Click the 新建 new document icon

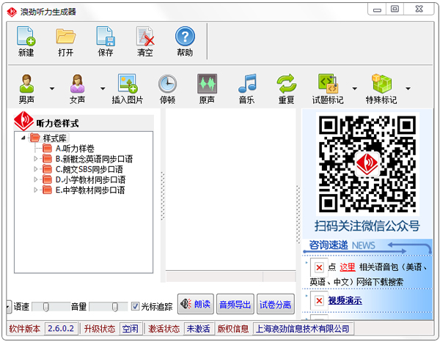tap(26, 36)
